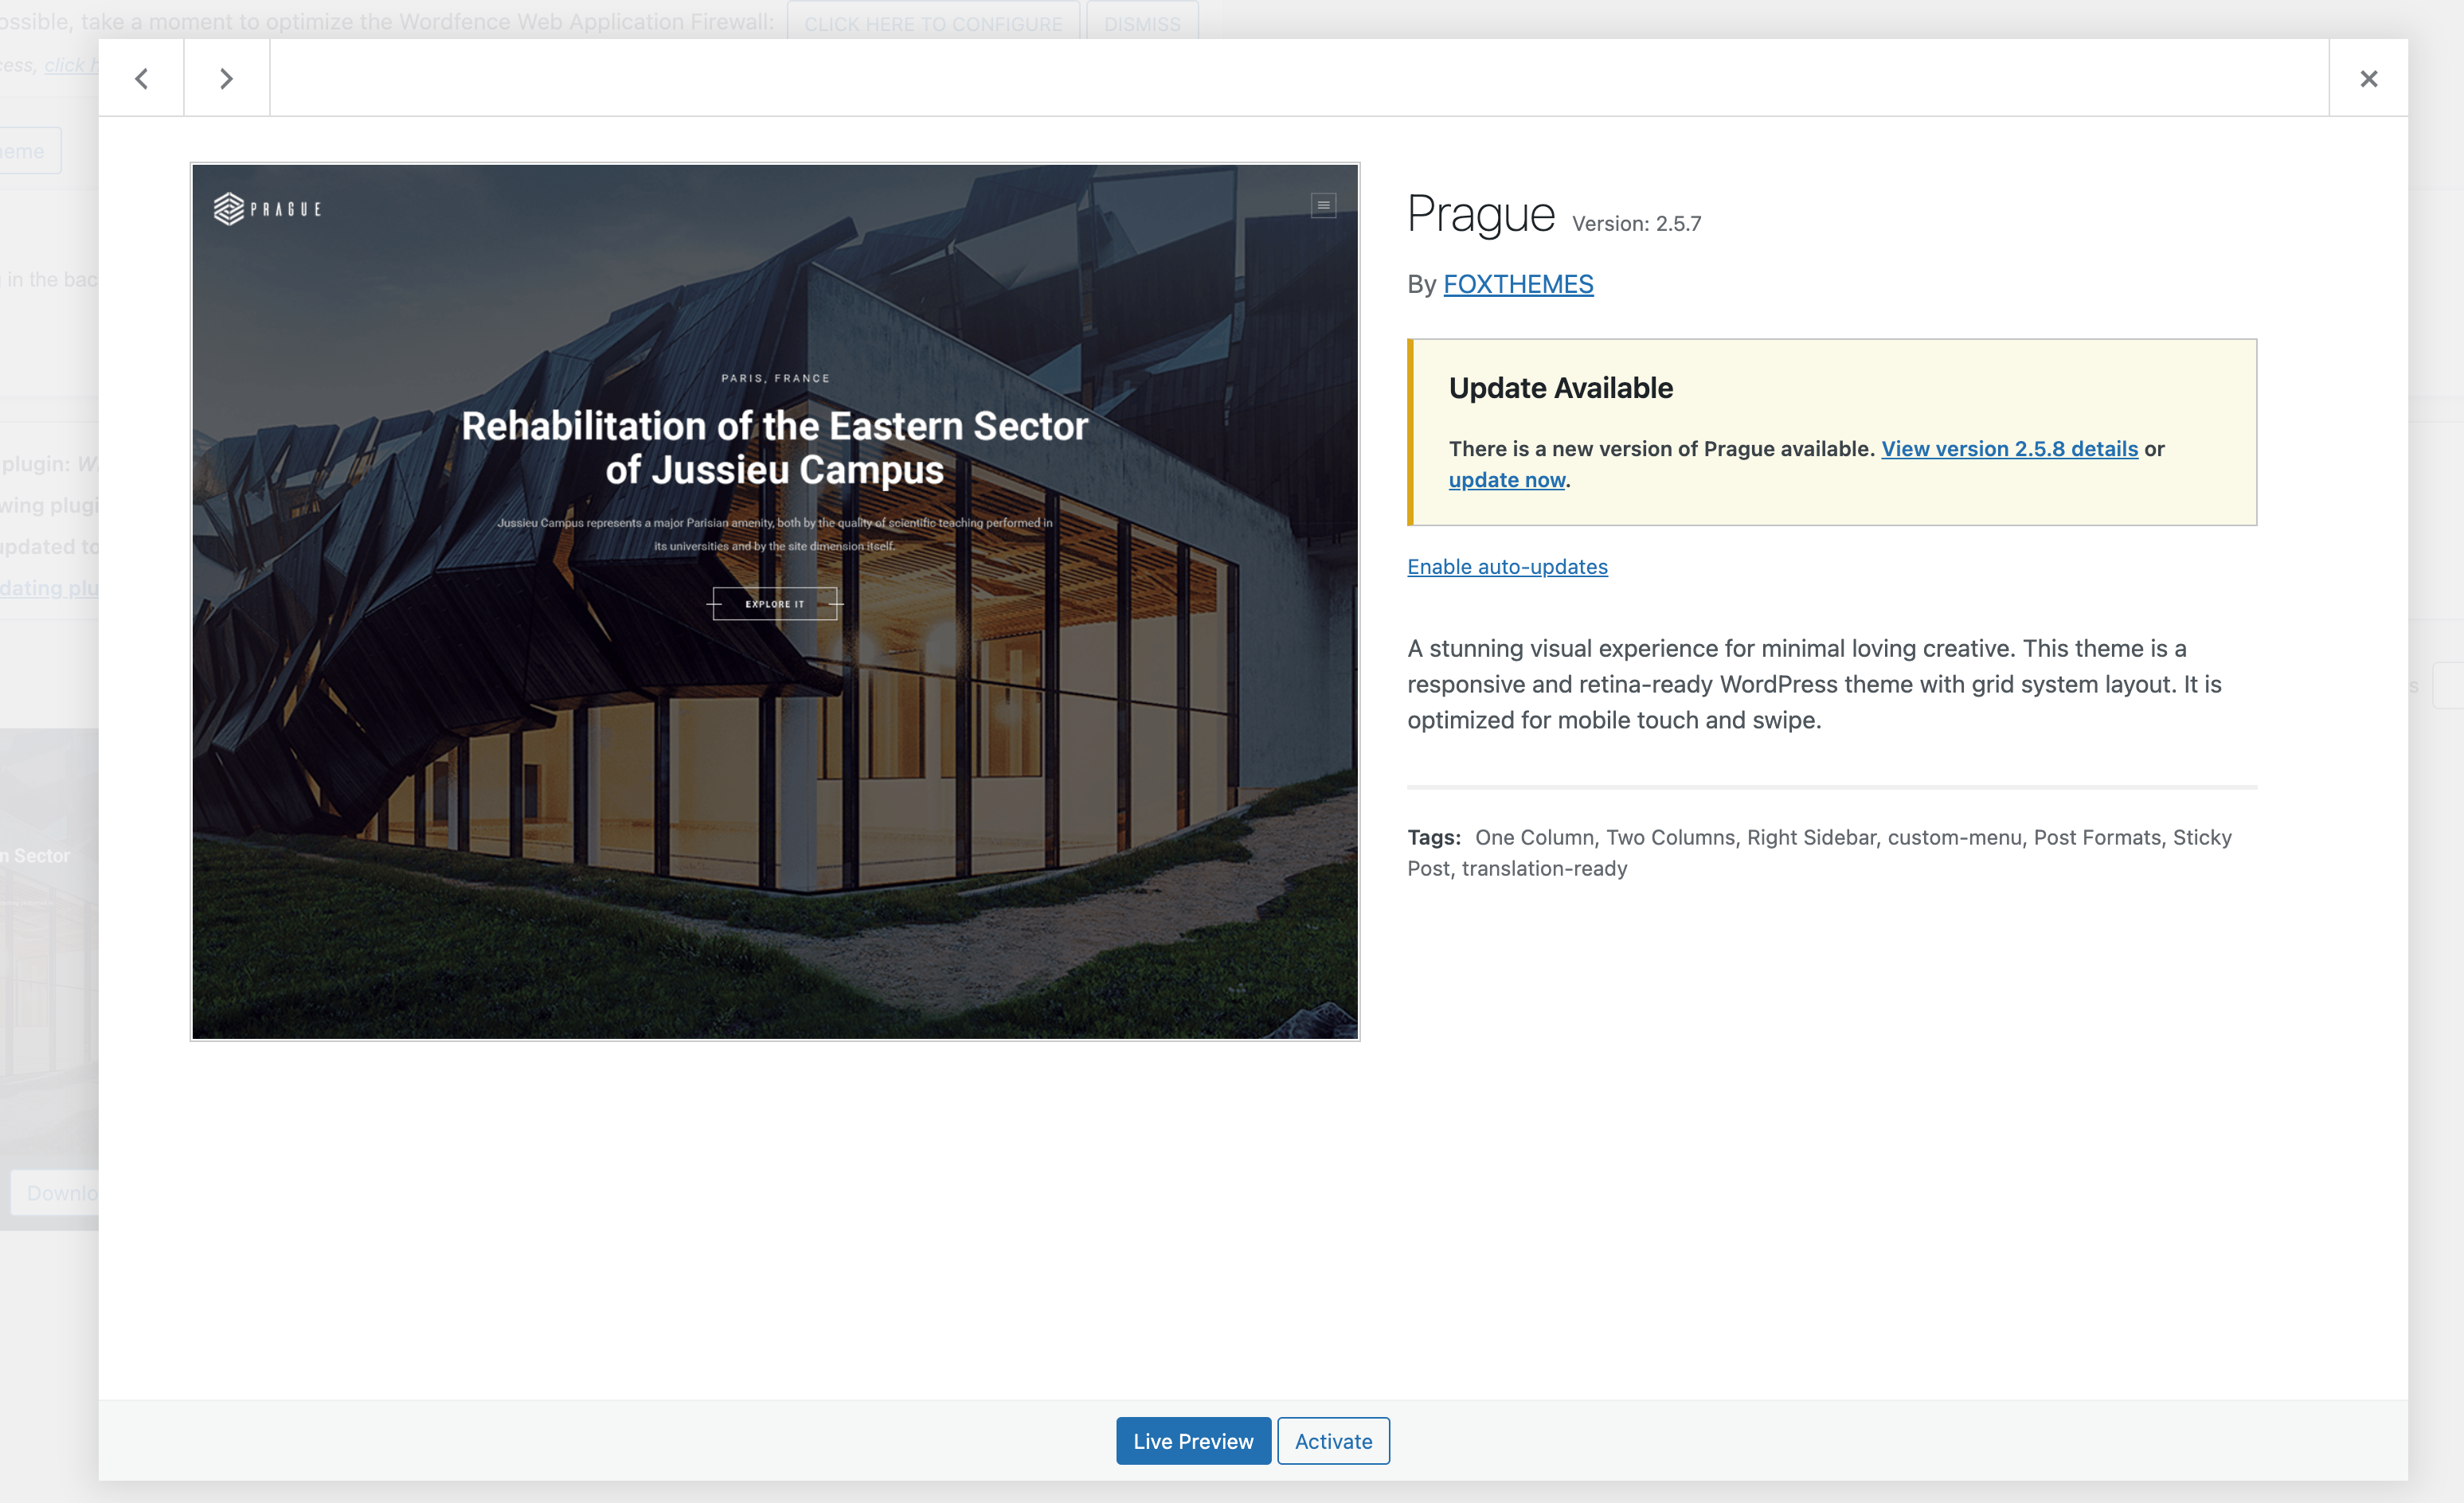This screenshot has width=2464, height=1503.
Task: Click the Prague theme title
Action: (x=1481, y=214)
